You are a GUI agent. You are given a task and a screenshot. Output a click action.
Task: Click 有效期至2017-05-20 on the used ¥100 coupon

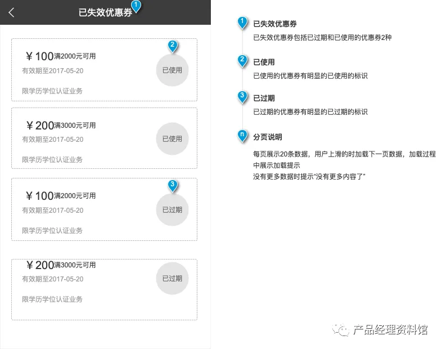click(x=53, y=71)
